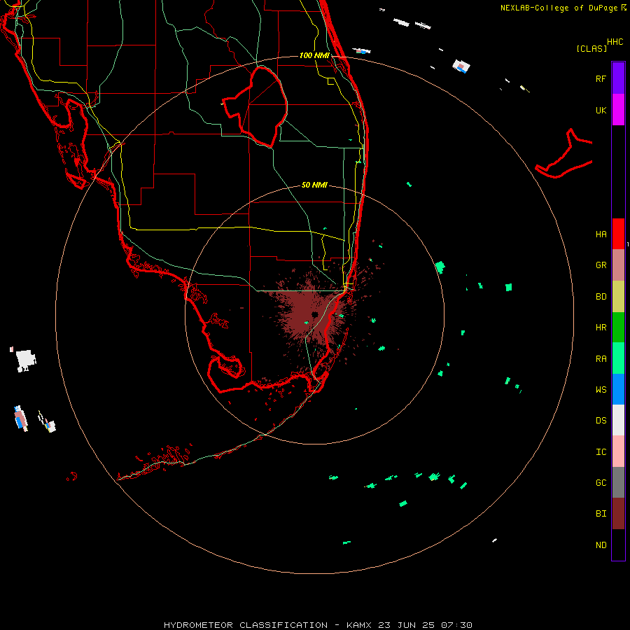Pick the light green RA swatch

click(618, 358)
